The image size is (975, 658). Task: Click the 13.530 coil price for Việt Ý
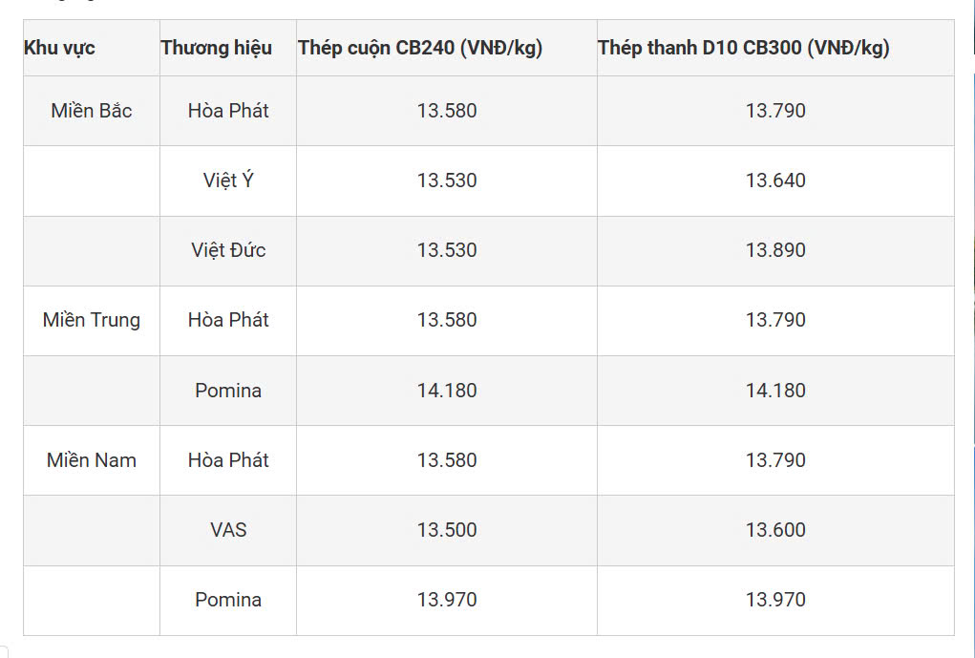click(x=447, y=180)
